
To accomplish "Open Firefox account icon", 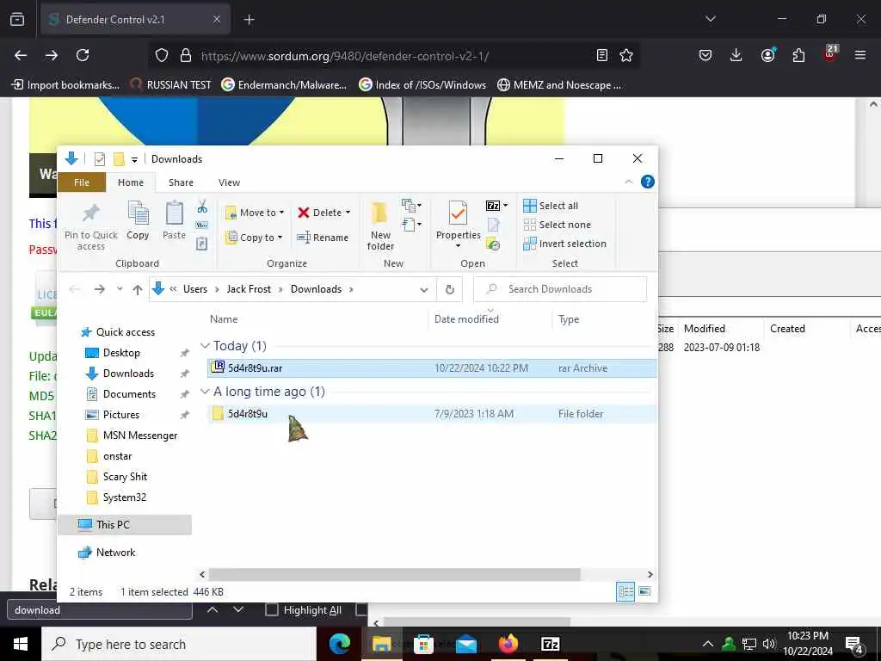I will 767,54.
